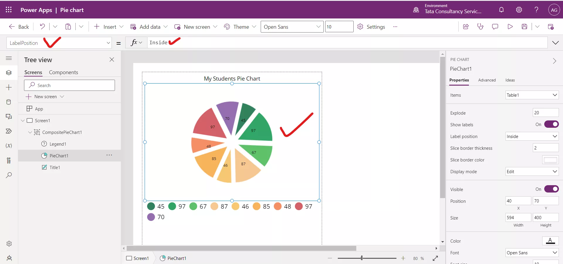The width and height of the screenshot is (563, 264).
Task: Disable the Visible toggle for PieChart1
Action: click(x=552, y=189)
